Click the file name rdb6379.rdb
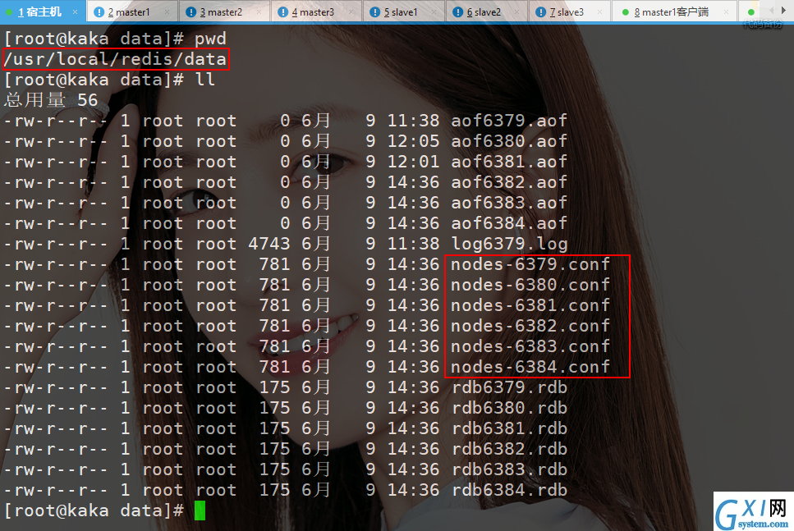Screen dimensions: 794x531 pyautogui.click(x=509, y=387)
